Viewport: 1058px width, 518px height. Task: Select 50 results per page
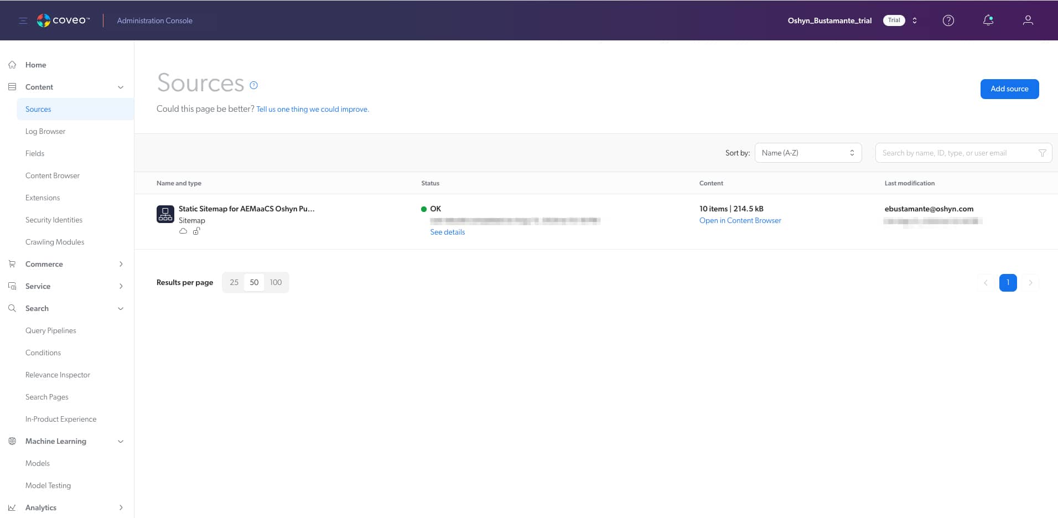(x=254, y=282)
